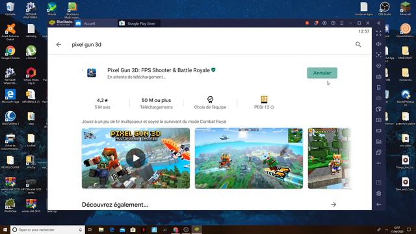Collapse the BlueStacks side toolbar with double chevron

[378, 23]
